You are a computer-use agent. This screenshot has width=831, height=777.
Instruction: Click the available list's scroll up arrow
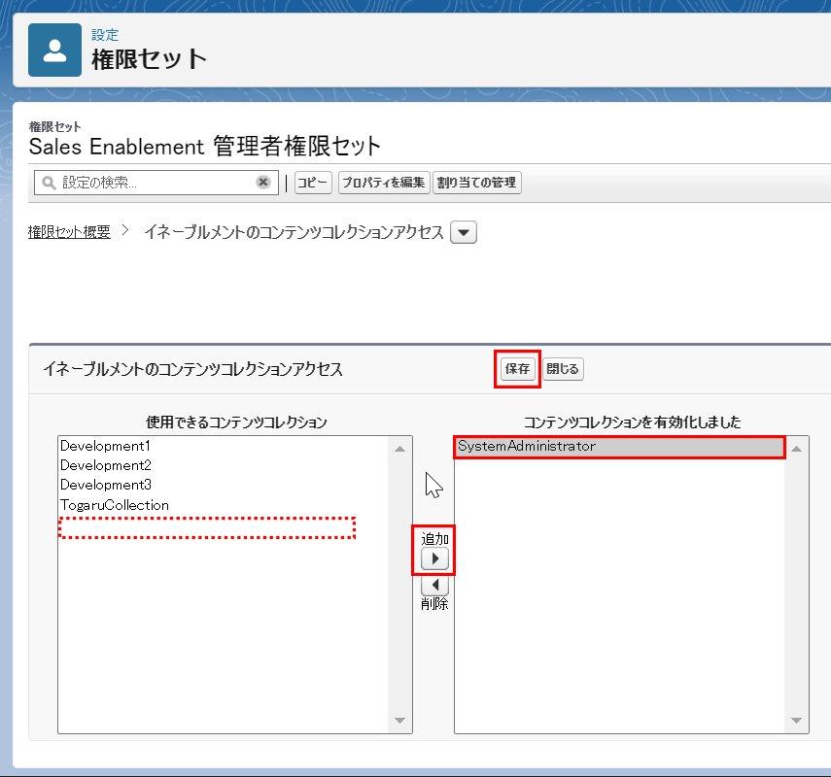pos(400,449)
